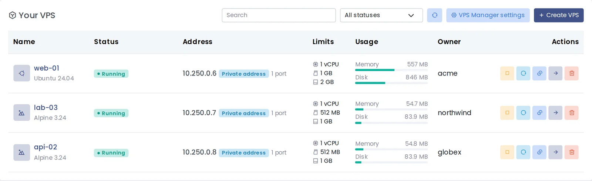Click lab-03 Memory usage bar
Image resolution: width=592 pixels, height=181 pixels.
pyautogui.click(x=391, y=109)
